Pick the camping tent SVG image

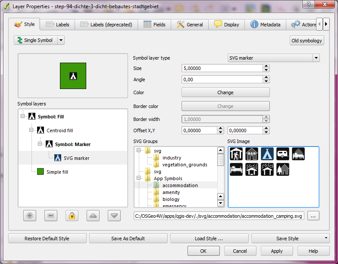[x=267, y=154]
